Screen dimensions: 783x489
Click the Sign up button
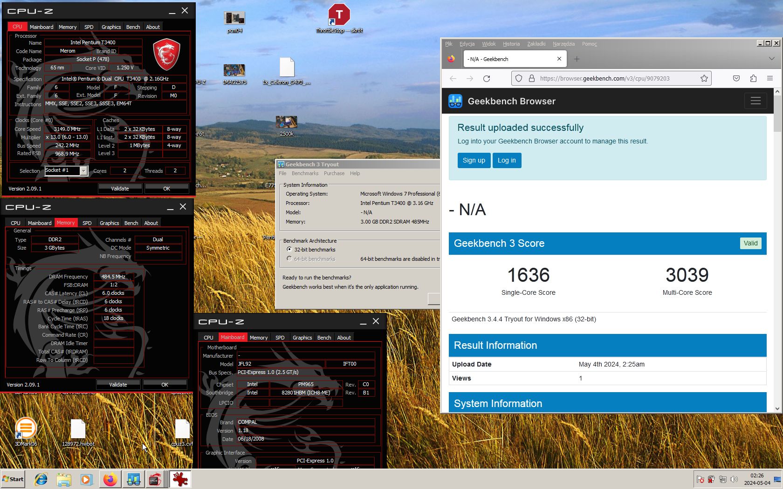pyautogui.click(x=474, y=160)
